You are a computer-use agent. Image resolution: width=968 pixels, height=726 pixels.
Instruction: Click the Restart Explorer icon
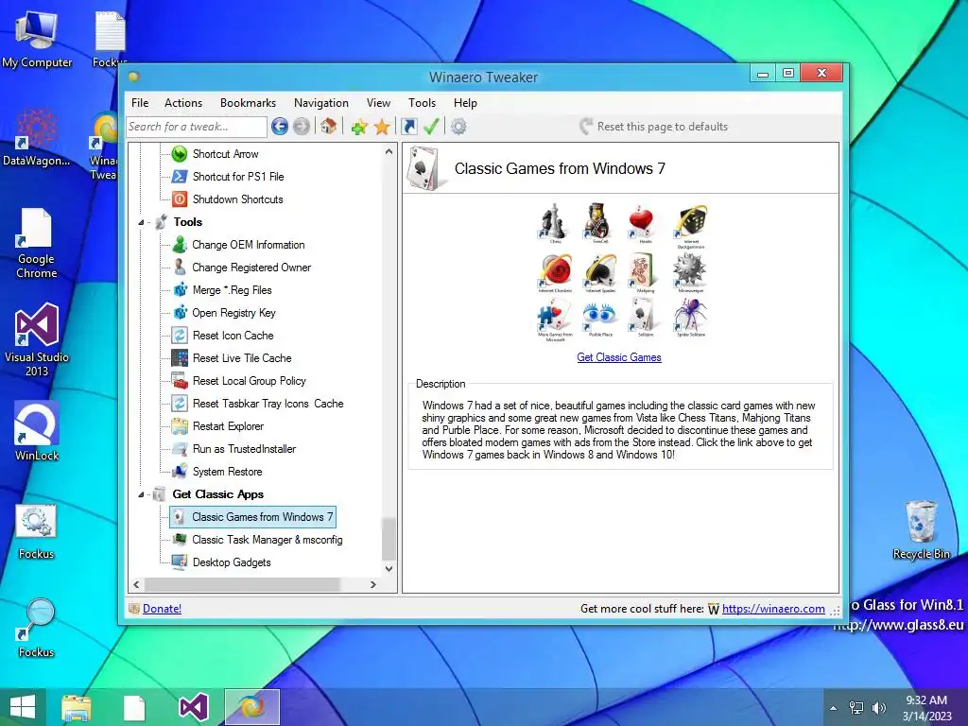coord(180,426)
